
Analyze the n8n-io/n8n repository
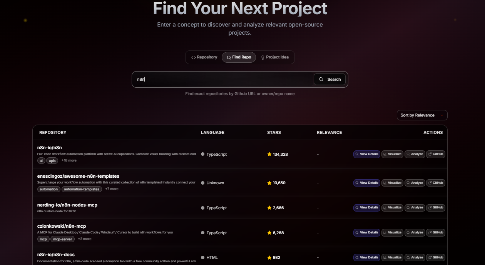point(415,154)
